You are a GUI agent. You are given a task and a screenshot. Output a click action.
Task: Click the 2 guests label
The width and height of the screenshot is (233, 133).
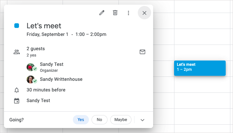36,49
